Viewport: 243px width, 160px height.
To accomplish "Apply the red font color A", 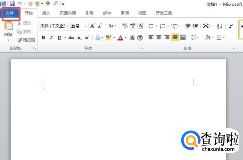I will point(120,38).
